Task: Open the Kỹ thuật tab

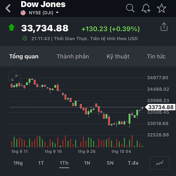Action: (x=118, y=57)
